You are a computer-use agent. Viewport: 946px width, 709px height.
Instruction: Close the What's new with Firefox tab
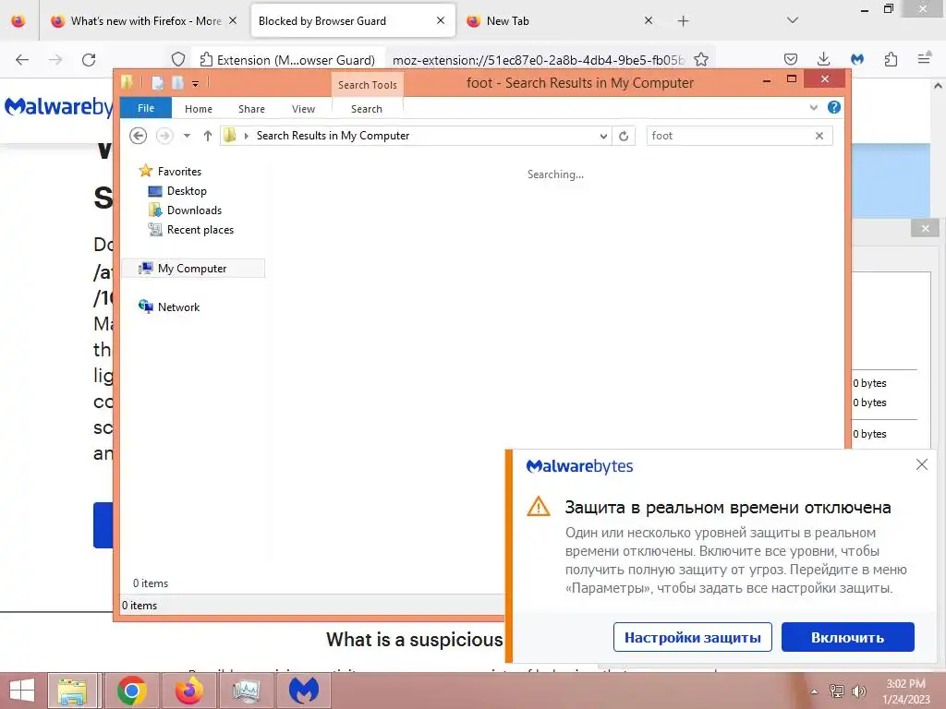[232, 20]
